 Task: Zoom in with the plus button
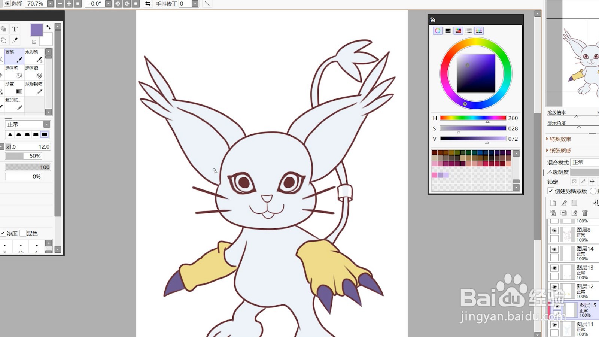[69, 4]
